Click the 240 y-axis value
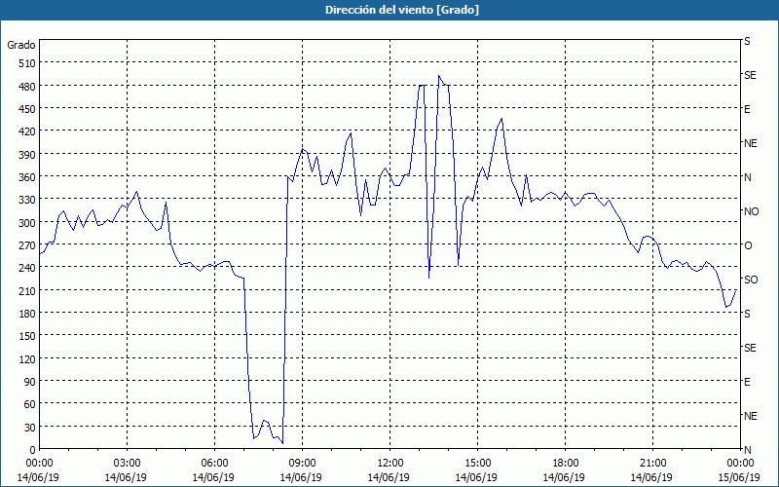The height and width of the screenshot is (487, 779). pos(27,268)
